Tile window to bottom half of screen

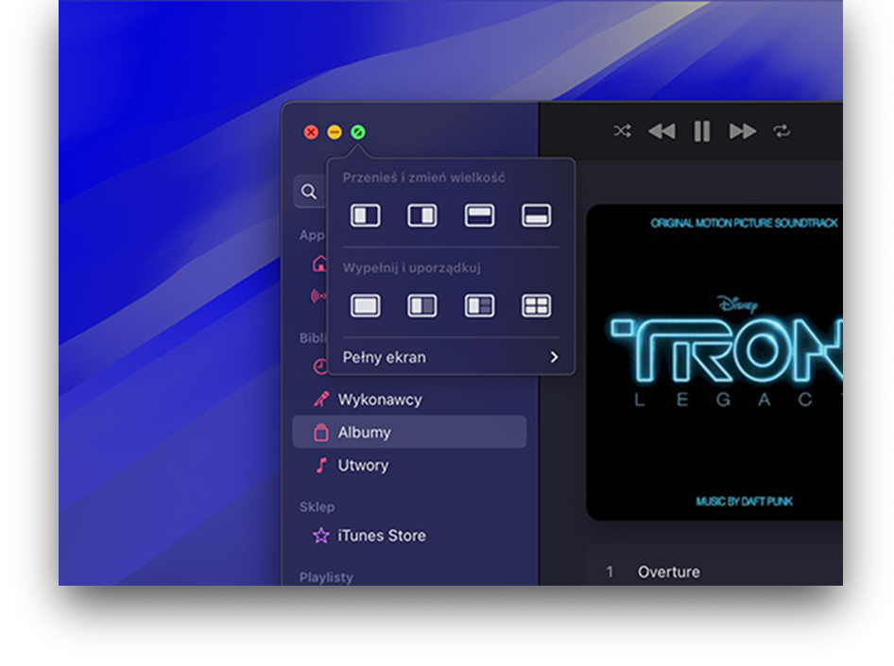pyautogui.click(x=536, y=216)
